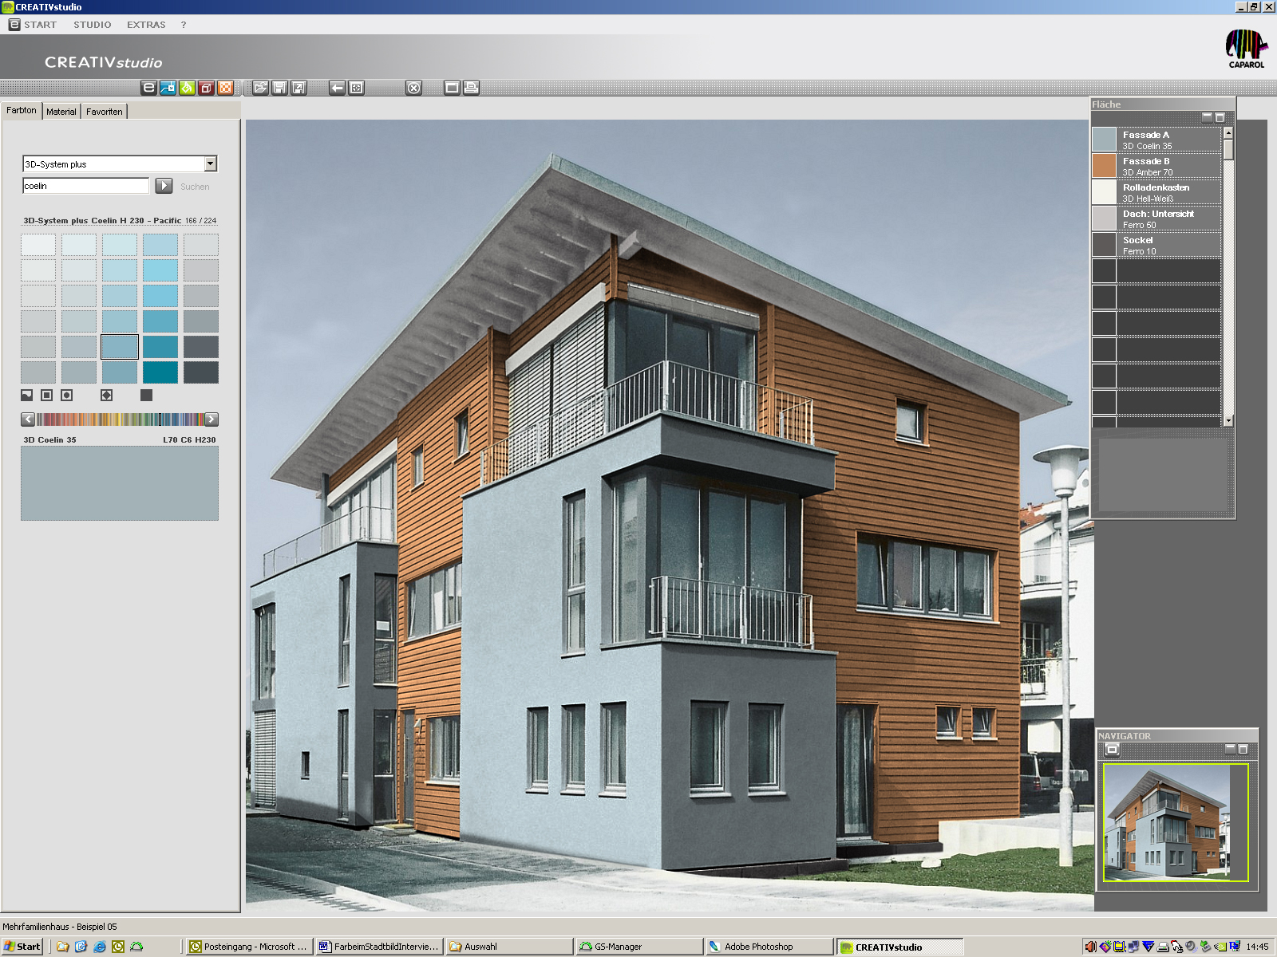This screenshot has width=1277, height=957.
Task: Open the START menu
Action: pos(40,25)
